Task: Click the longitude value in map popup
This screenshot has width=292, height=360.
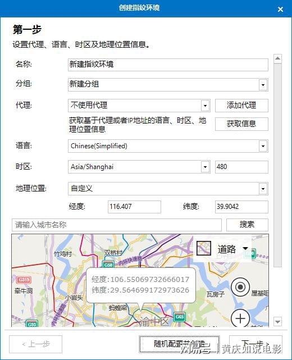Action: pos(150,280)
